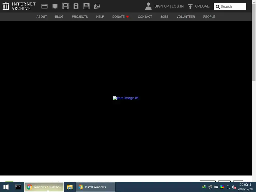Viewport: 256px width, 192px height.
Task: Click the USB safely remove tray icon
Action: point(228,187)
